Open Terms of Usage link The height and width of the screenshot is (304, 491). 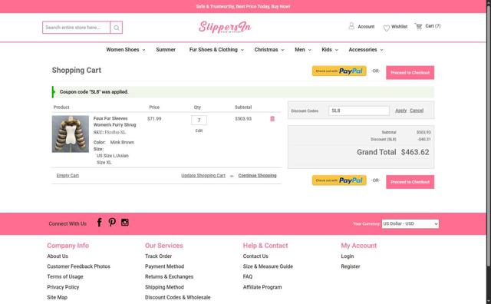[65, 276]
